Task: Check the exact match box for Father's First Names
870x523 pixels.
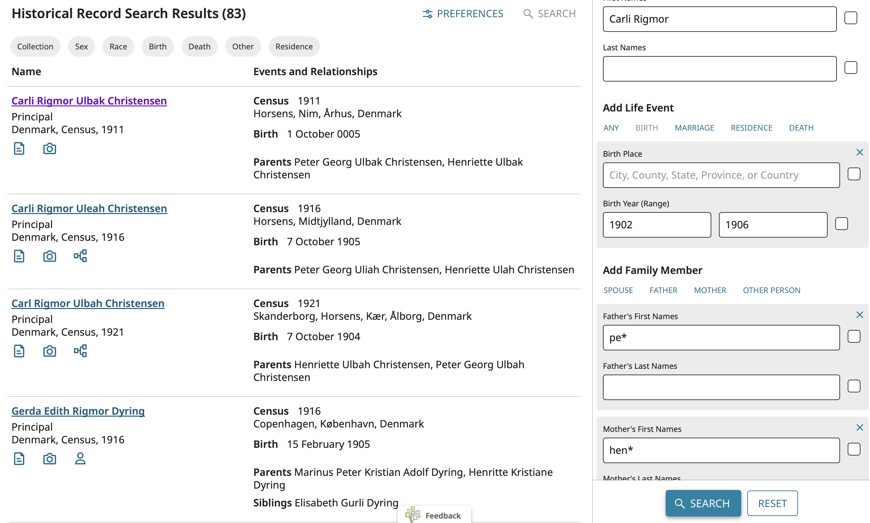Action: click(x=854, y=337)
